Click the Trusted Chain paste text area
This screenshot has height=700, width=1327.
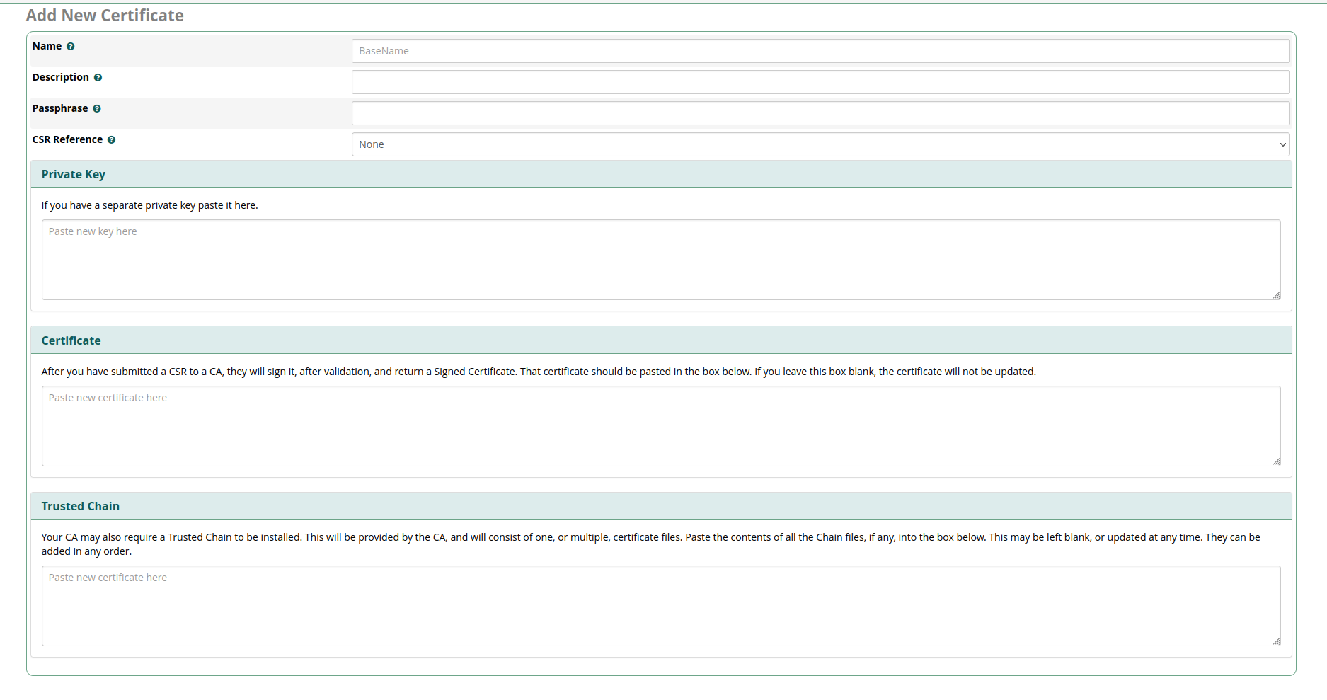[x=661, y=606]
